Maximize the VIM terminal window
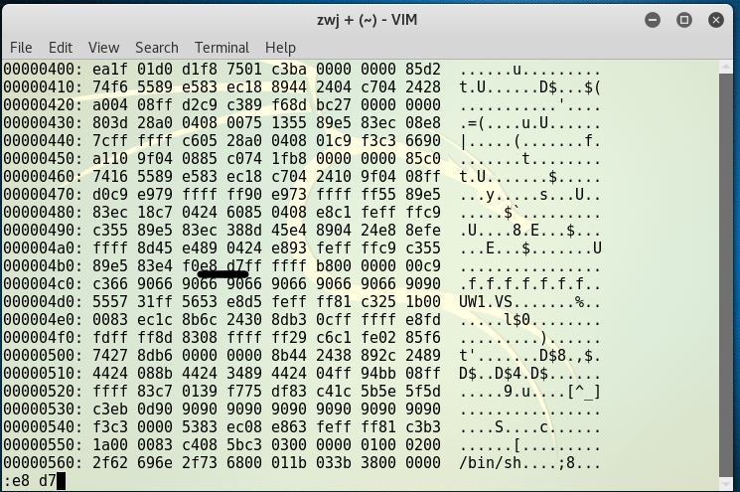This screenshot has width=740, height=492. tap(684, 20)
